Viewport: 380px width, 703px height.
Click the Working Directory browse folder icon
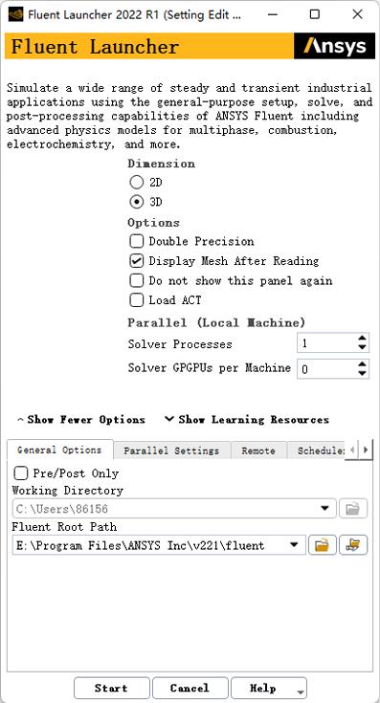click(353, 509)
